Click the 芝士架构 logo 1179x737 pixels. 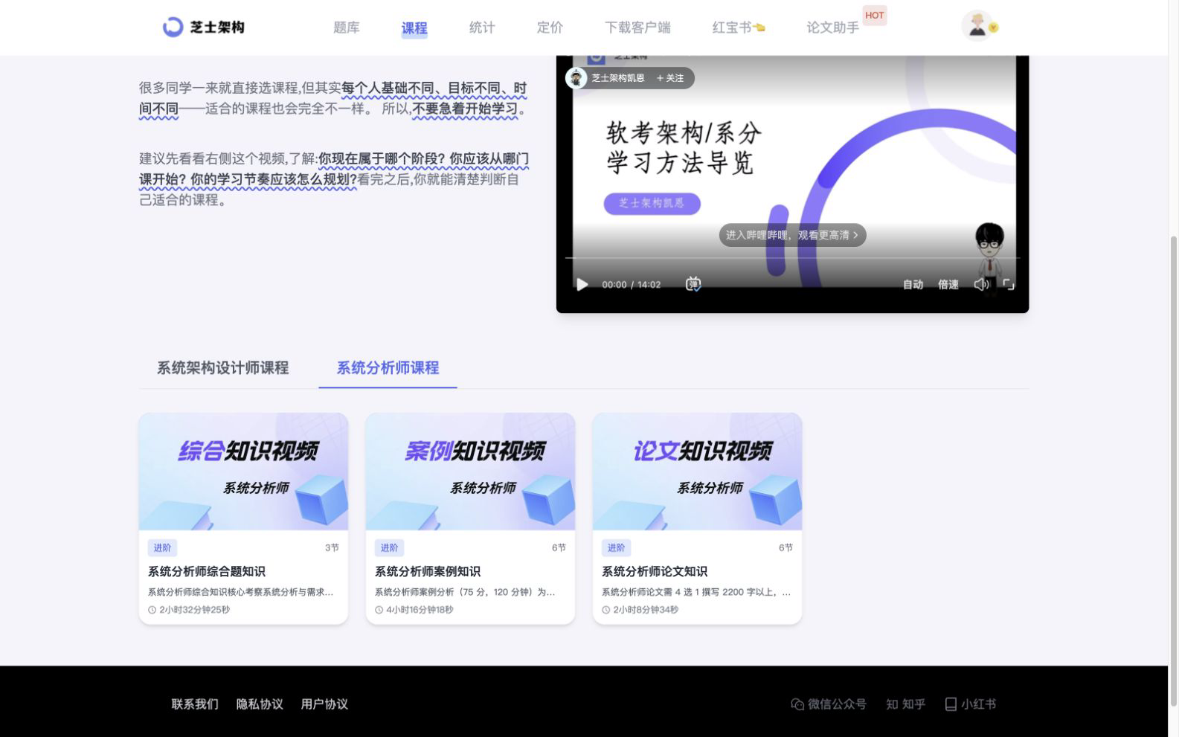203,27
